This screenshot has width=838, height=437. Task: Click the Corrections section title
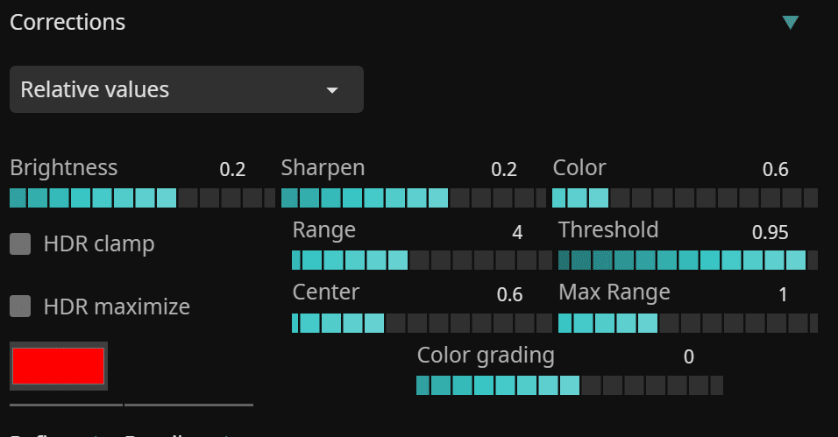(x=67, y=23)
